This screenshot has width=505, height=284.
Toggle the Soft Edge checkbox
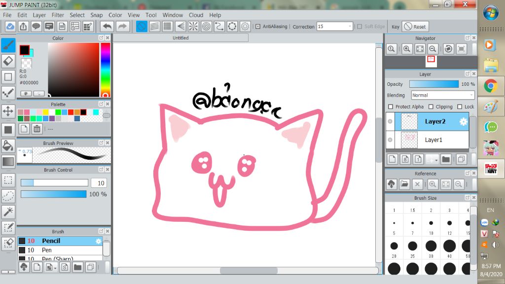(x=360, y=27)
